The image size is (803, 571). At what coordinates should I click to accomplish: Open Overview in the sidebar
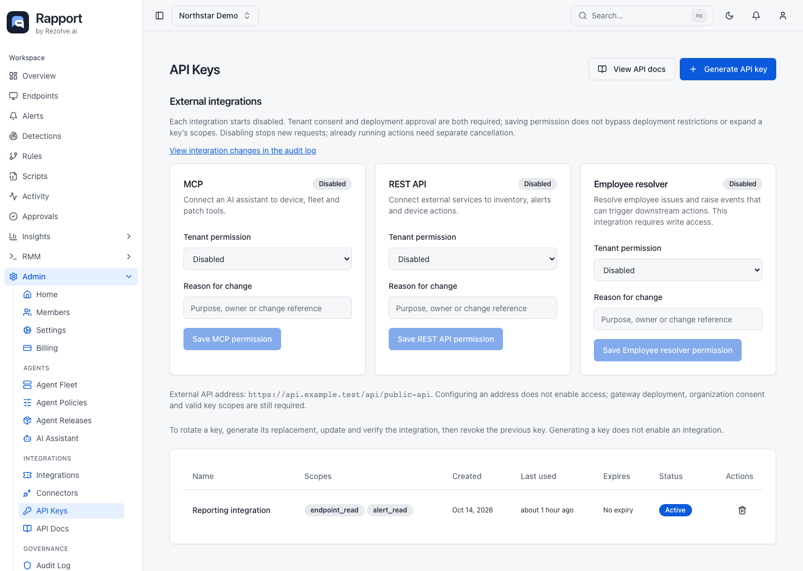(71, 76)
